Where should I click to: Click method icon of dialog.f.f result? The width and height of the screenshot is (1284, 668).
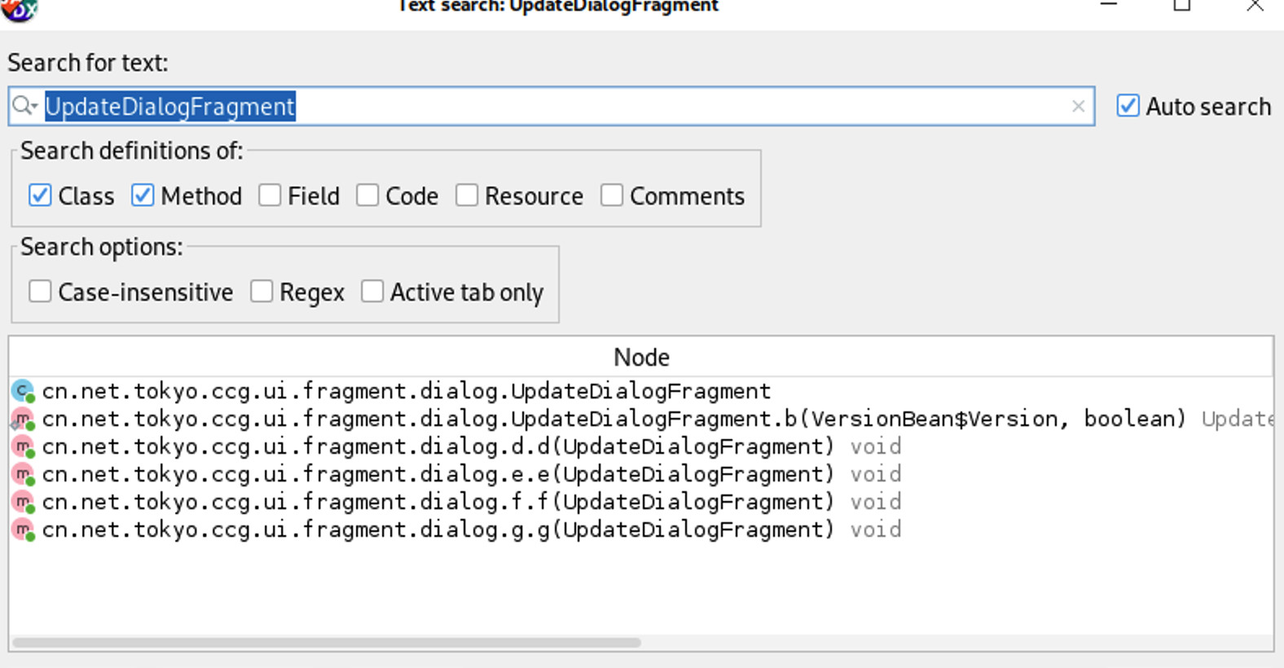coord(23,503)
